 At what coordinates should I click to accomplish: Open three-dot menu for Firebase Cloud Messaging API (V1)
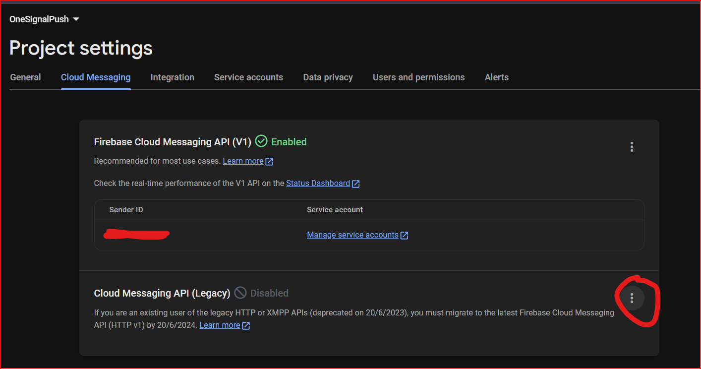pos(632,147)
